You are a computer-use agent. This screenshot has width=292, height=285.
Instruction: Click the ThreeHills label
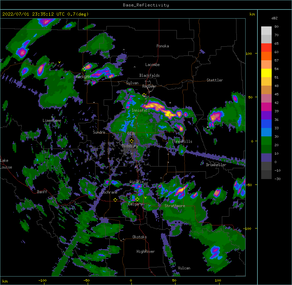pyautogui.click(x=182, y=141)
